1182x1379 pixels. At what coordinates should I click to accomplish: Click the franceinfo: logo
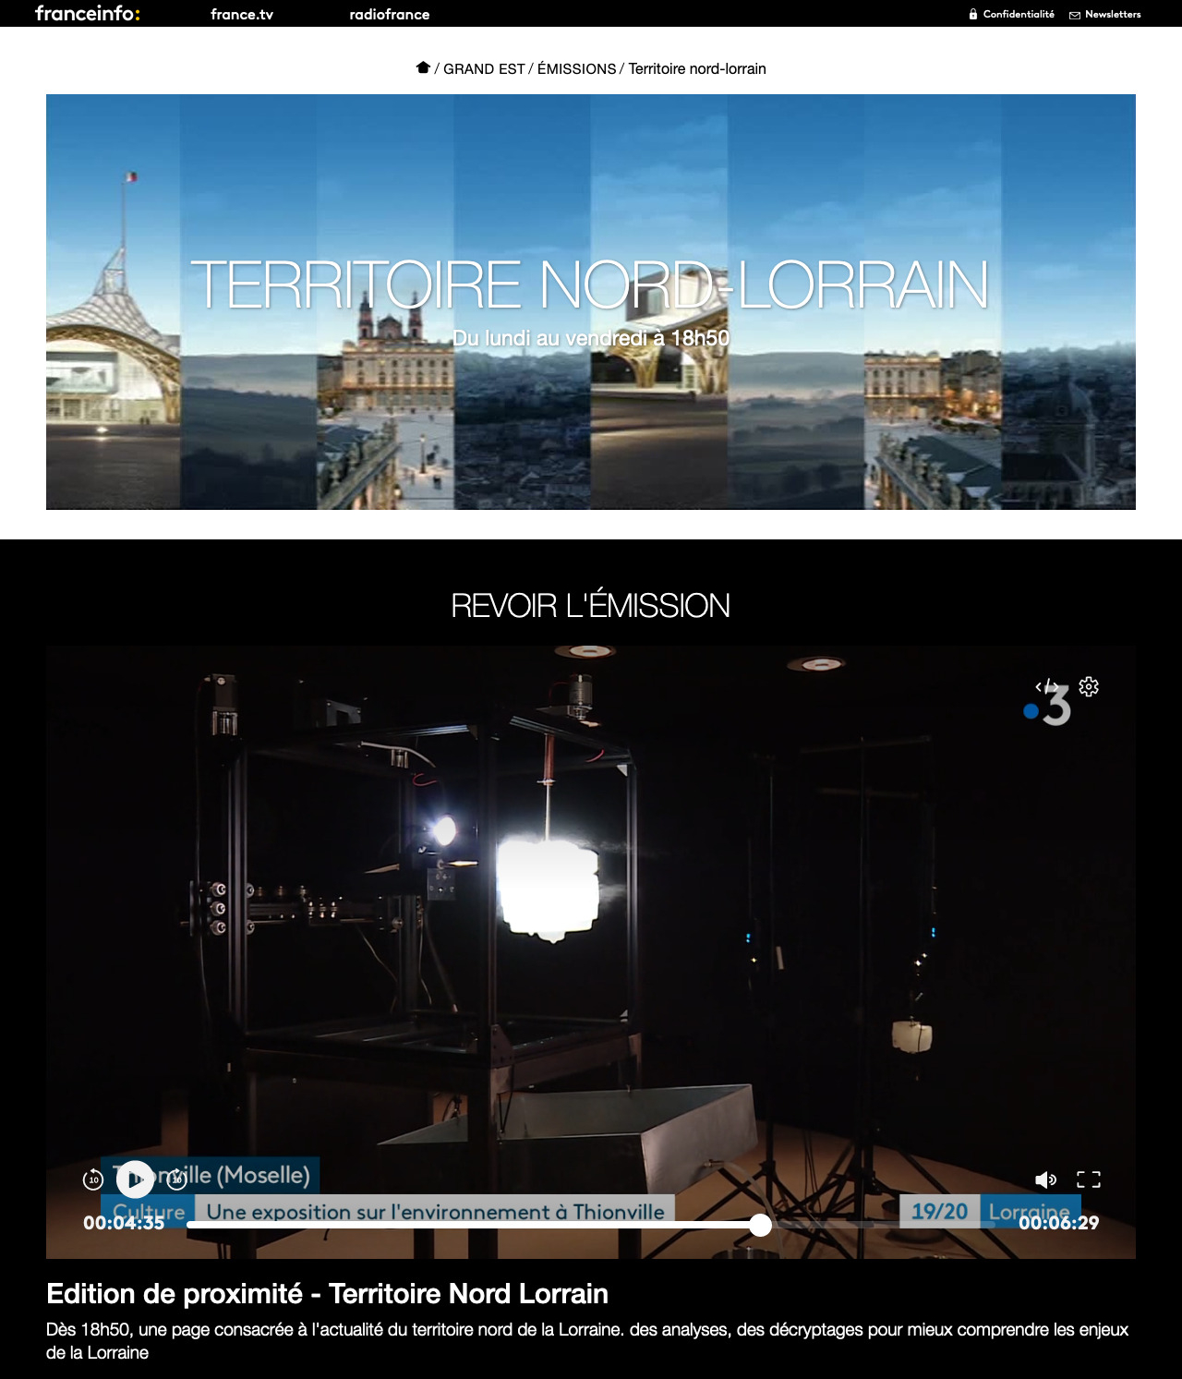(x=88, y=14)
